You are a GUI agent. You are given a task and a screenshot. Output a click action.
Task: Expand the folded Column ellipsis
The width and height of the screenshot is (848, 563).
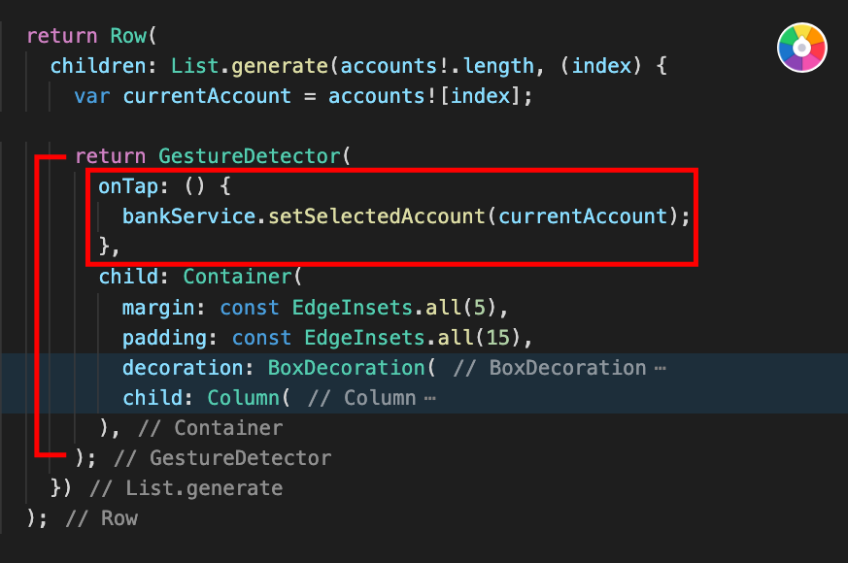430,399
